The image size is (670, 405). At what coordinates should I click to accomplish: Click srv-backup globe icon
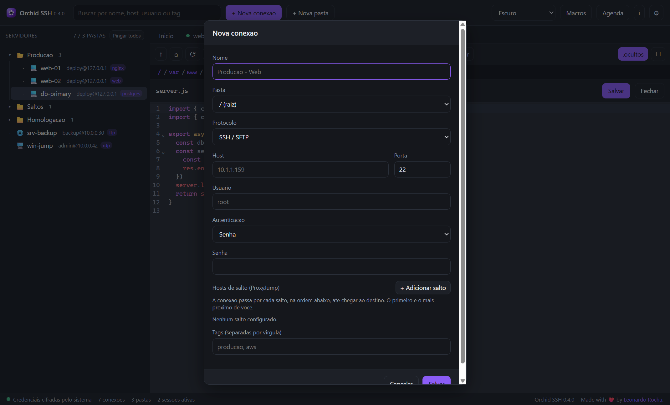coord(20,133)
